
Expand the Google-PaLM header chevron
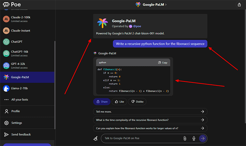tap(166, 5)
